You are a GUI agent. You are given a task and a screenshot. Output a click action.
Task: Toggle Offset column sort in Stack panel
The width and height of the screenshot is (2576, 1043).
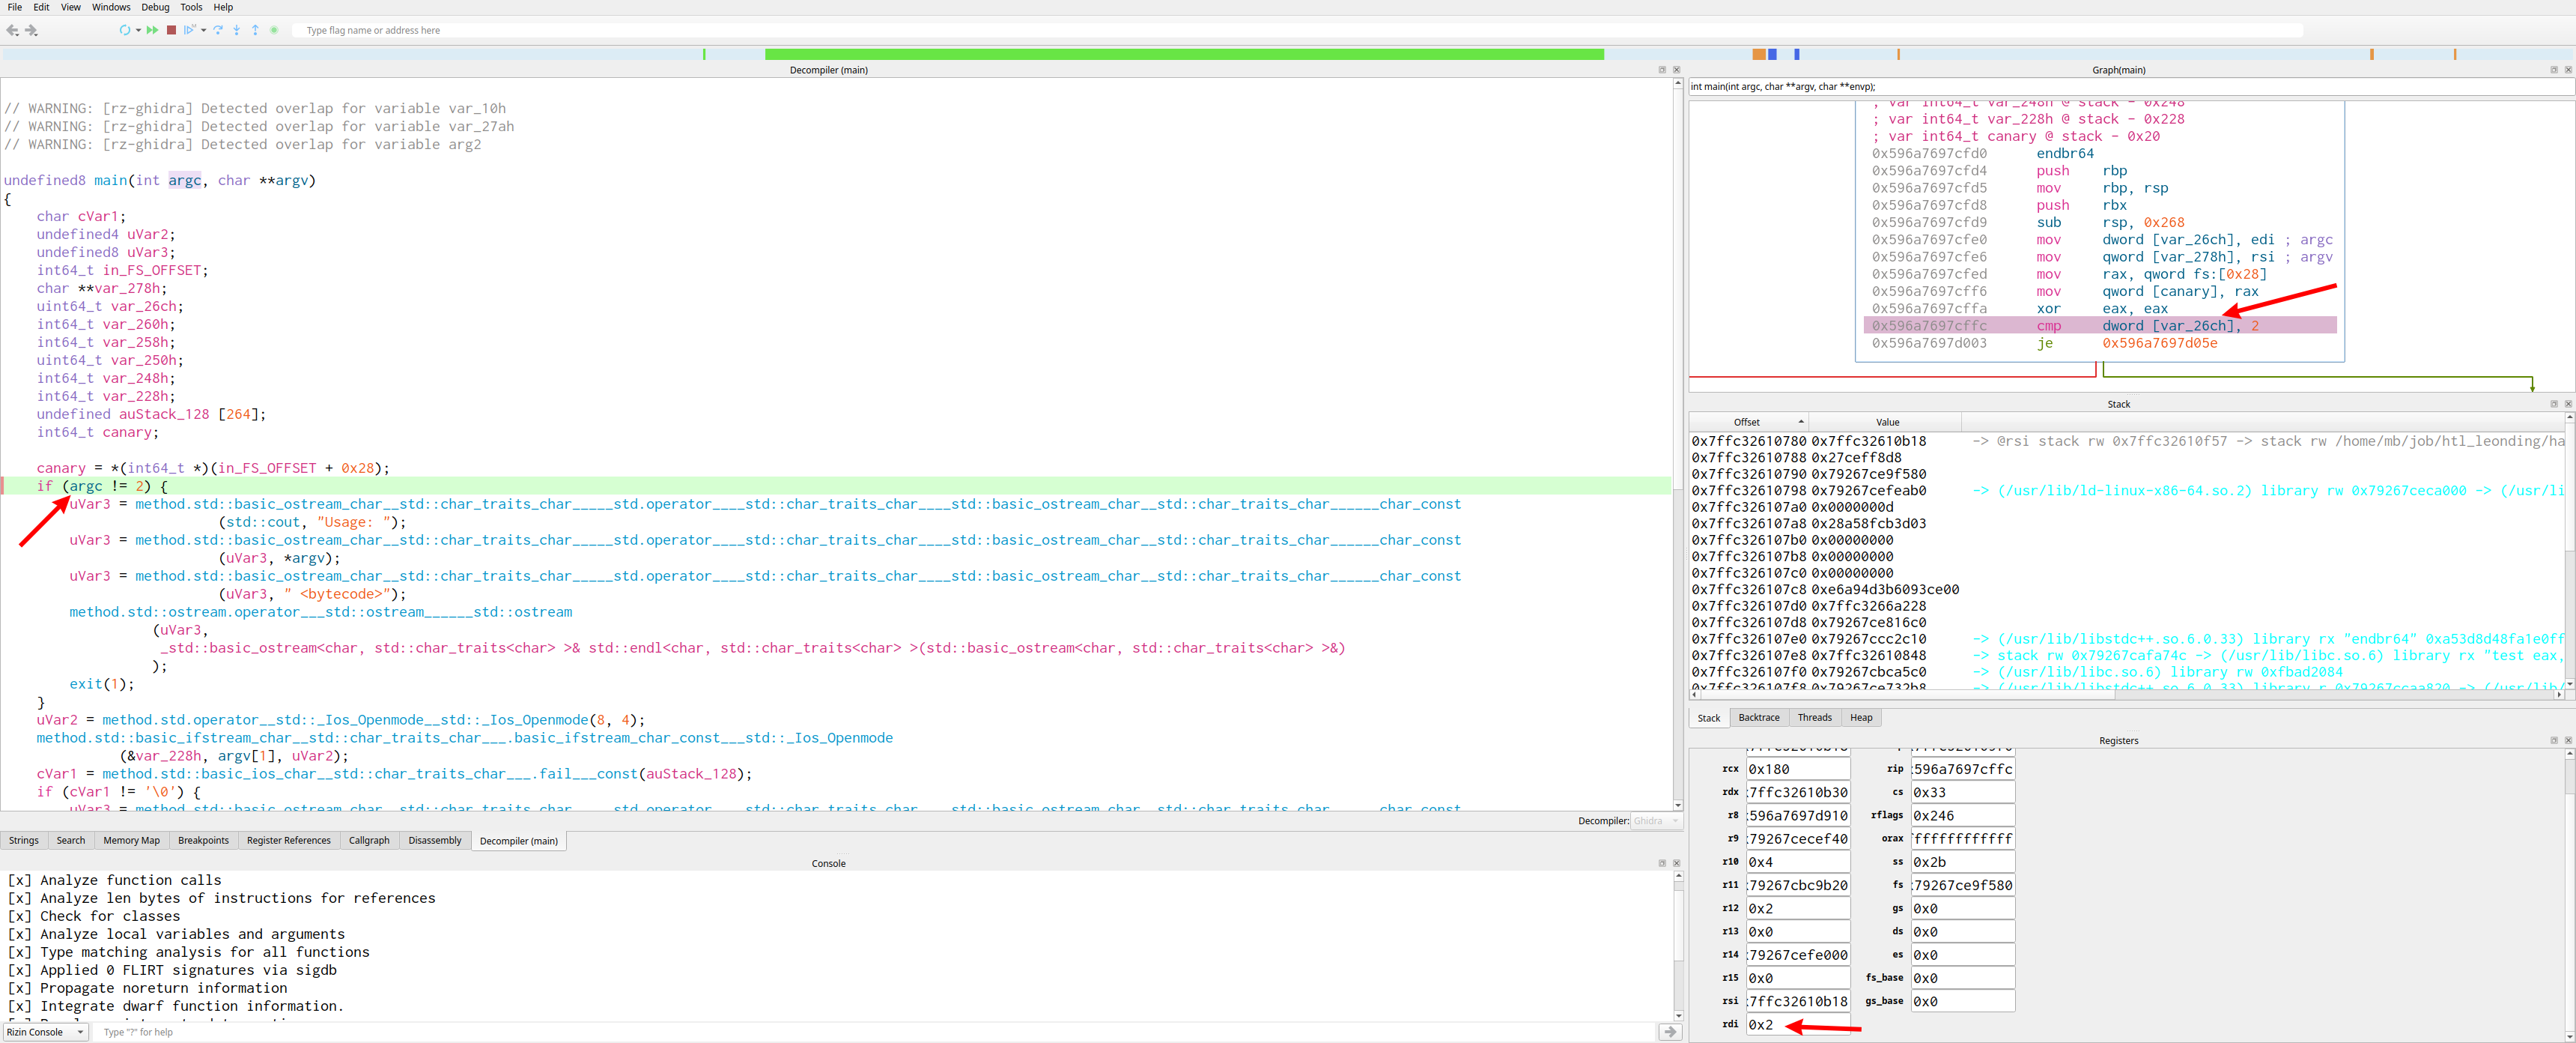(1746, 421)
